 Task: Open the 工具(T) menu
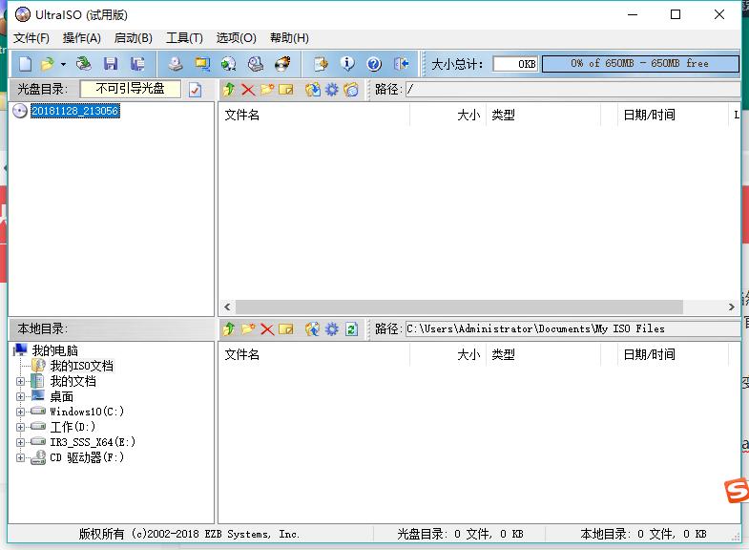(184, 38)
